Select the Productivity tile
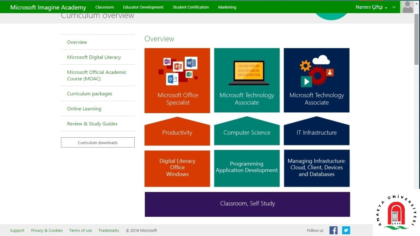420x236 pixels. click(177, 132)
